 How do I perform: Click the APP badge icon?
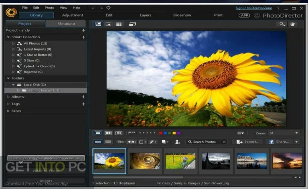pyautogui.click(x=244, y=15)
